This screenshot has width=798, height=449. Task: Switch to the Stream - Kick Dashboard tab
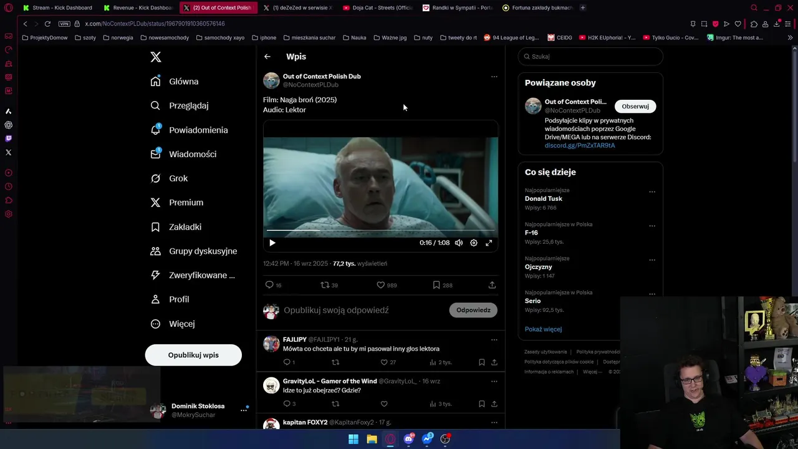coord(57,7)
